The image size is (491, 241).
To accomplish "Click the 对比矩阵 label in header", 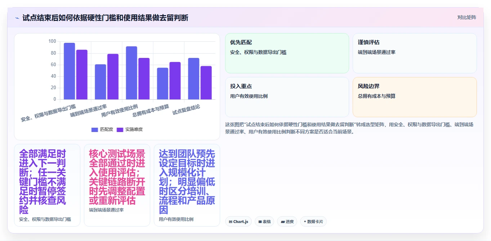I will click(x=467, y=17).
